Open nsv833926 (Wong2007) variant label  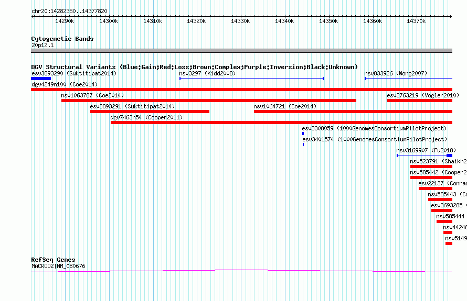pyautogui.click(x=396, y=73)
